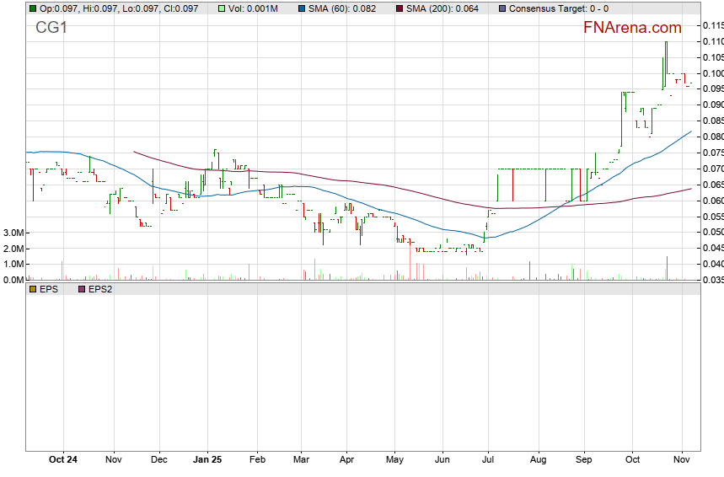The height and width of the screenshot is (477, 724).
Task: Click the light green Vol legend swatch
Action: (x=222, y=8)
